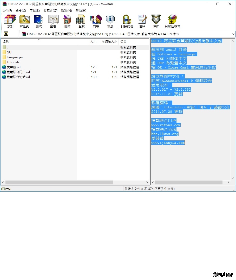
Task: Click the SFX (自解压格式) toolbar icon
Action: [x=173, y=21]
